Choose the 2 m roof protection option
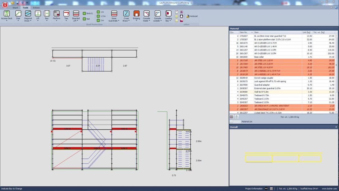The height and width of the screenshot is (191, 339). [x=100, y=20]
